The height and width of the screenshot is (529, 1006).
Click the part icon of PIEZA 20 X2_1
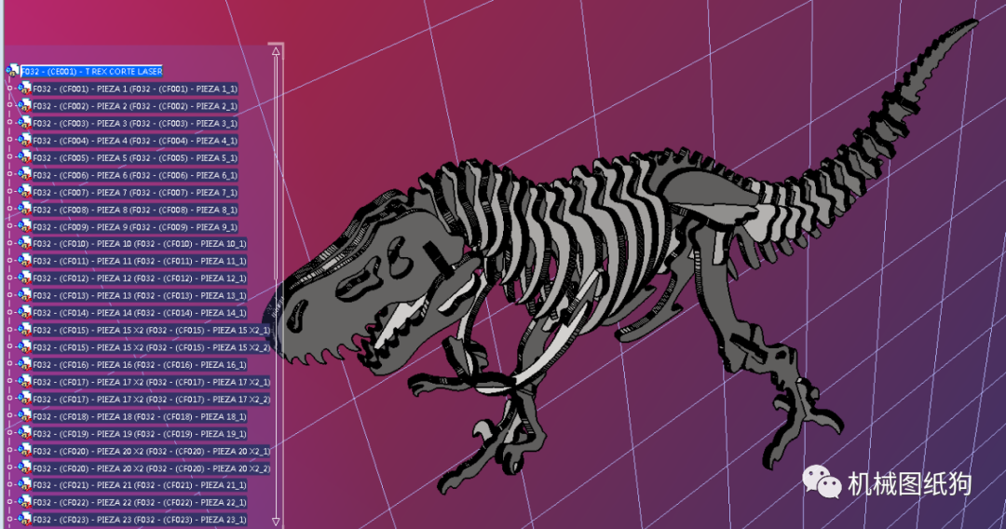pyautogui.click(x=24, y=451)
